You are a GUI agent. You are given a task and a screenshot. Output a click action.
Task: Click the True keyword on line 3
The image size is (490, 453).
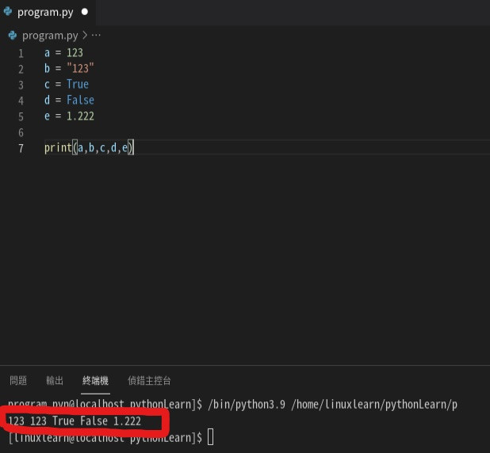tap(78, 84)
